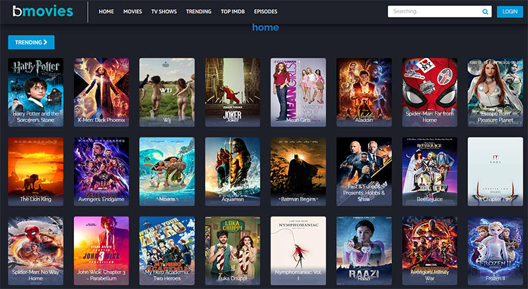528x289 pixels.
Task: Open the Aladdin movie poster
Action: [364, 92]
